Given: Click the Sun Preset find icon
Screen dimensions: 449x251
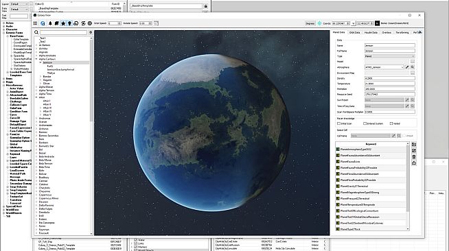Looking at the screenshot, I should (x=413, y=99).
